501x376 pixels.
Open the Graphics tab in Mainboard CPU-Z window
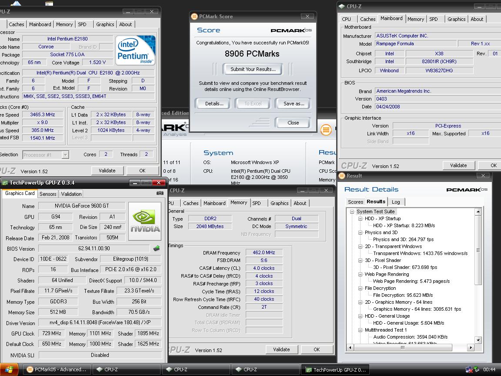click(x=456, y=19)
